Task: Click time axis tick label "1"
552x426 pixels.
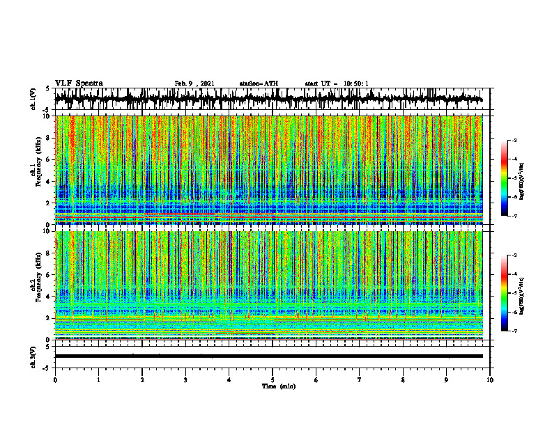Action: 98,380
